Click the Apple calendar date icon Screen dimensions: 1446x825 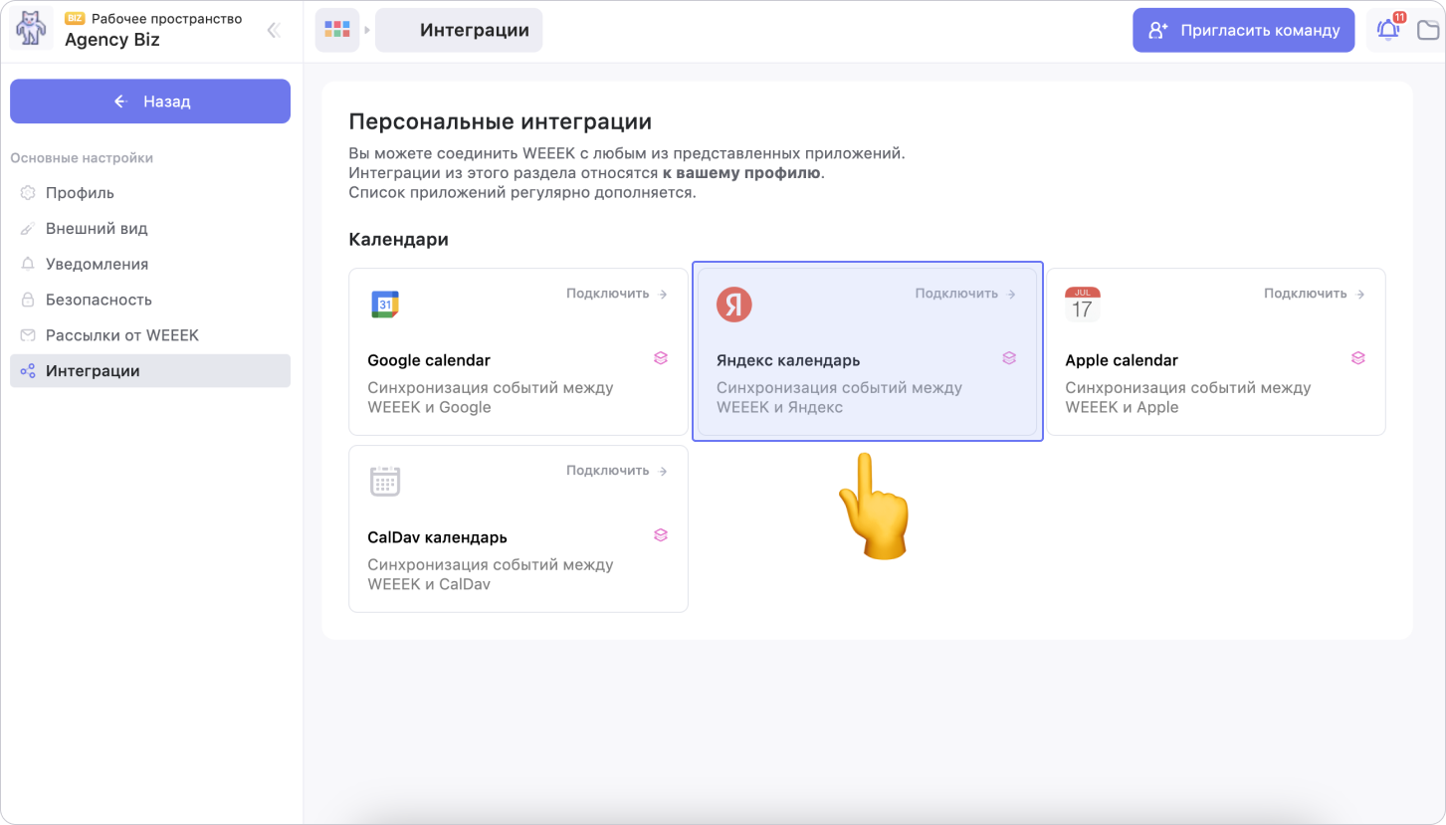(x=1082, y=305)
